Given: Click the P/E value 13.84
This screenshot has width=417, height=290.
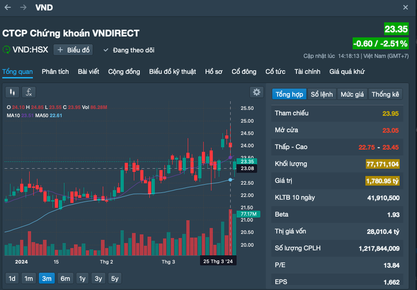Looking at the screenshot, I should (x=391, y=266).
